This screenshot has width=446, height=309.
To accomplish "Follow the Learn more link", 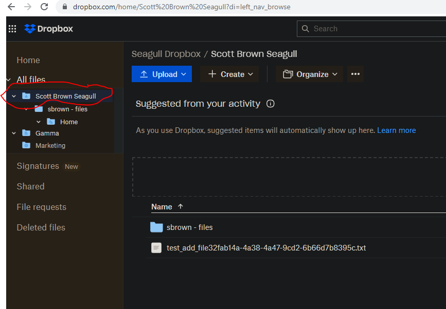I will click(396, 130).
